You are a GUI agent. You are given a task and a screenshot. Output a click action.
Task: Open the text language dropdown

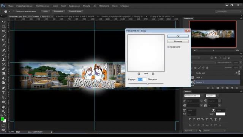tap(191, 131)
